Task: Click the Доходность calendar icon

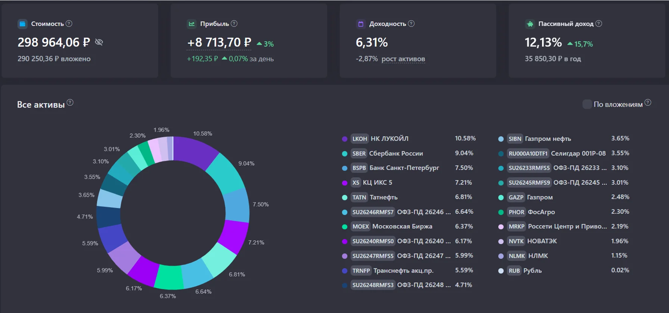Action: [361, 24]
